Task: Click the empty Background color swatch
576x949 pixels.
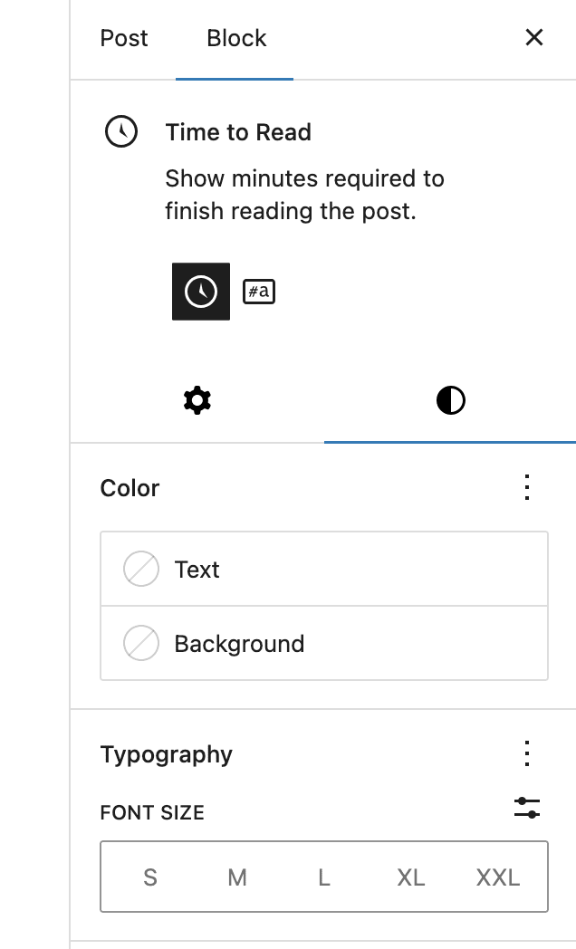Action: pyautogui.click(x=141, y=644)
